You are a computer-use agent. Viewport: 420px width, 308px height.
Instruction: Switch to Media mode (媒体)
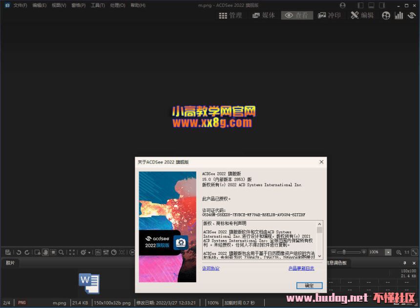click(264, 15)
